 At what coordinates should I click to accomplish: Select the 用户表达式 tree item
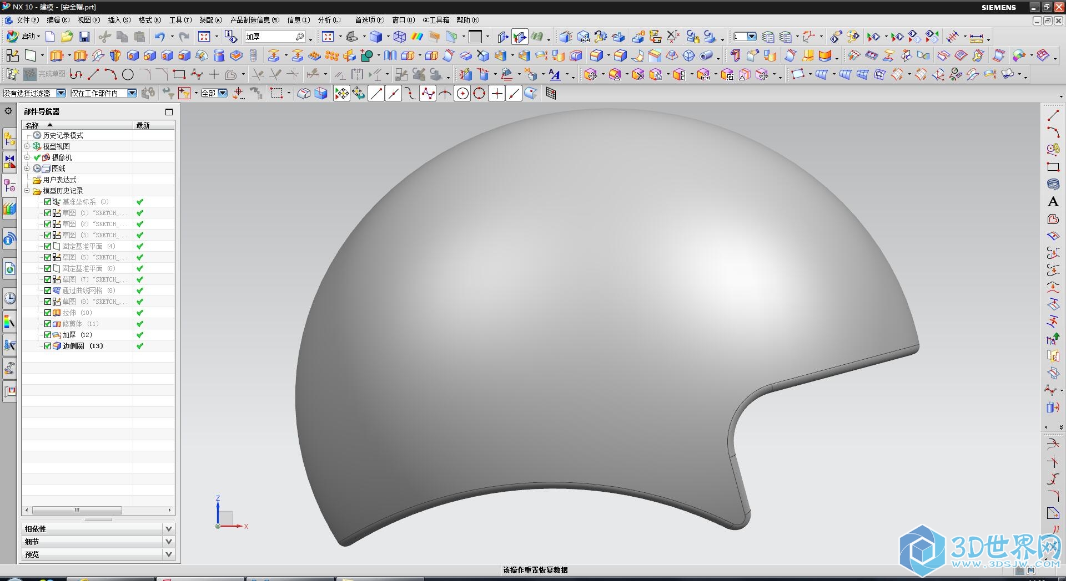point(59,180)
